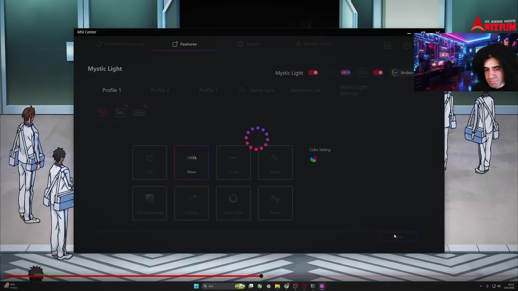This screenshot has height=291, width=518.
Task: Open the Member Center tab
Action: [x=314, y=44]
